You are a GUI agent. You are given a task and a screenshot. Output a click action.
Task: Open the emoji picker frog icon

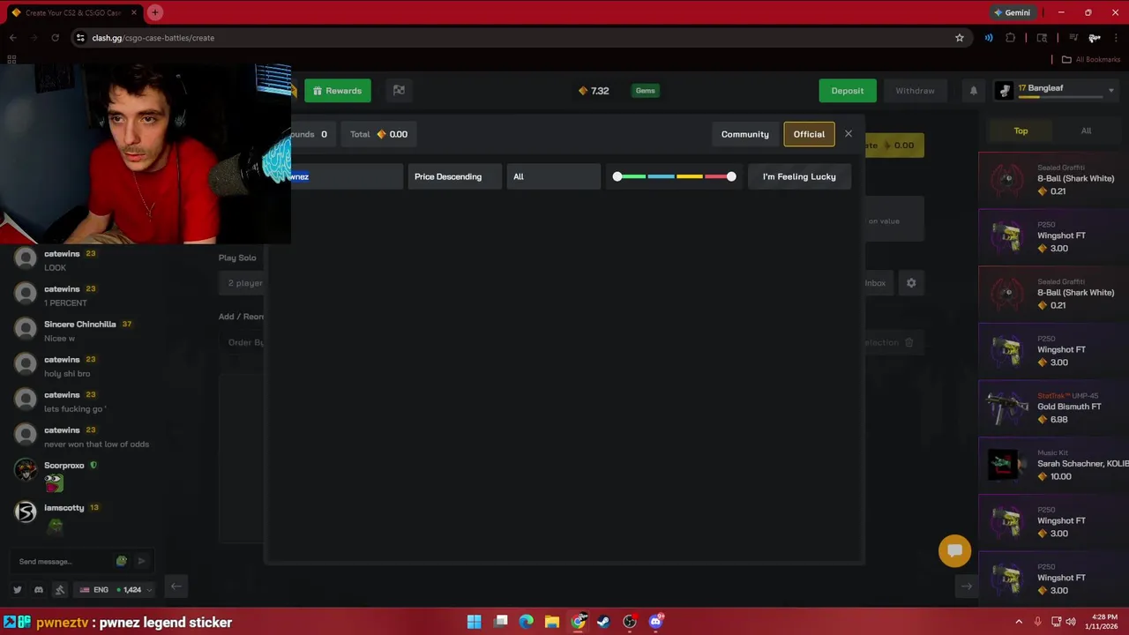click(122, 561)
